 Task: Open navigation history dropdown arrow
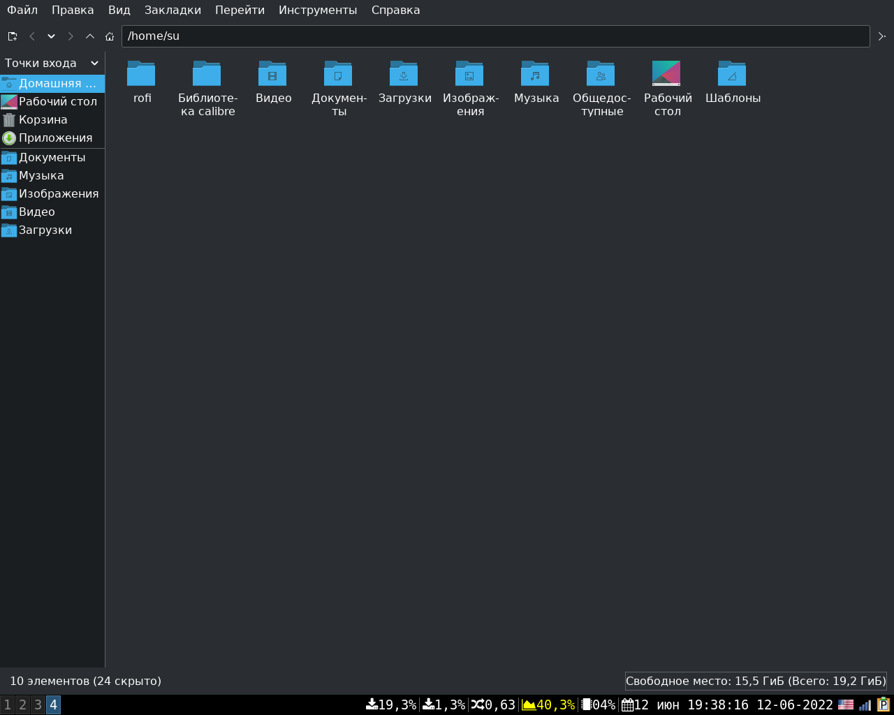click(51, 36)
